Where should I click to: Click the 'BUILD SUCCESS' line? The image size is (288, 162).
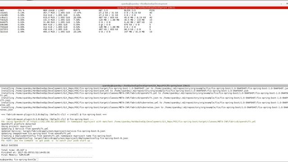coord(9,145)
